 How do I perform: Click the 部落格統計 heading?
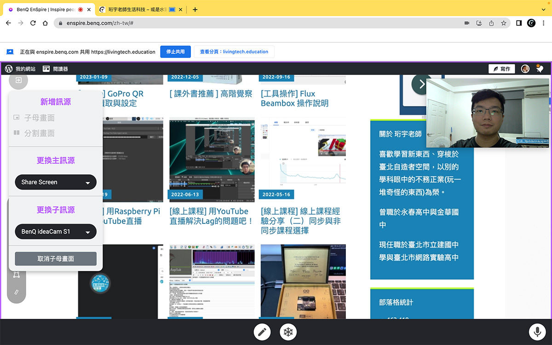pos(396,302)
